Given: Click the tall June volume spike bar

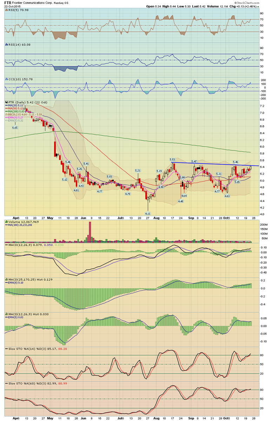Looking at the screenshot, I should tap(90, 232).
